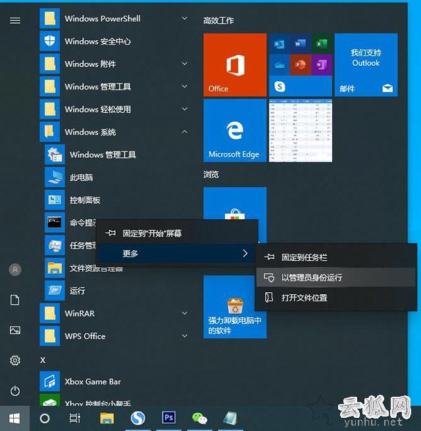Click the OneDrive icon in Office apps tile
The image size is (421, 431).
(280, 65)
